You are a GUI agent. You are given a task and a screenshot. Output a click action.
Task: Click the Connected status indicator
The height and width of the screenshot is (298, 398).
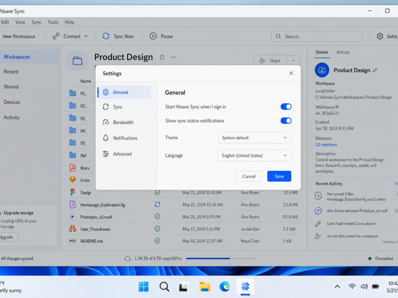pyautogui.click(x=381, y=258)
